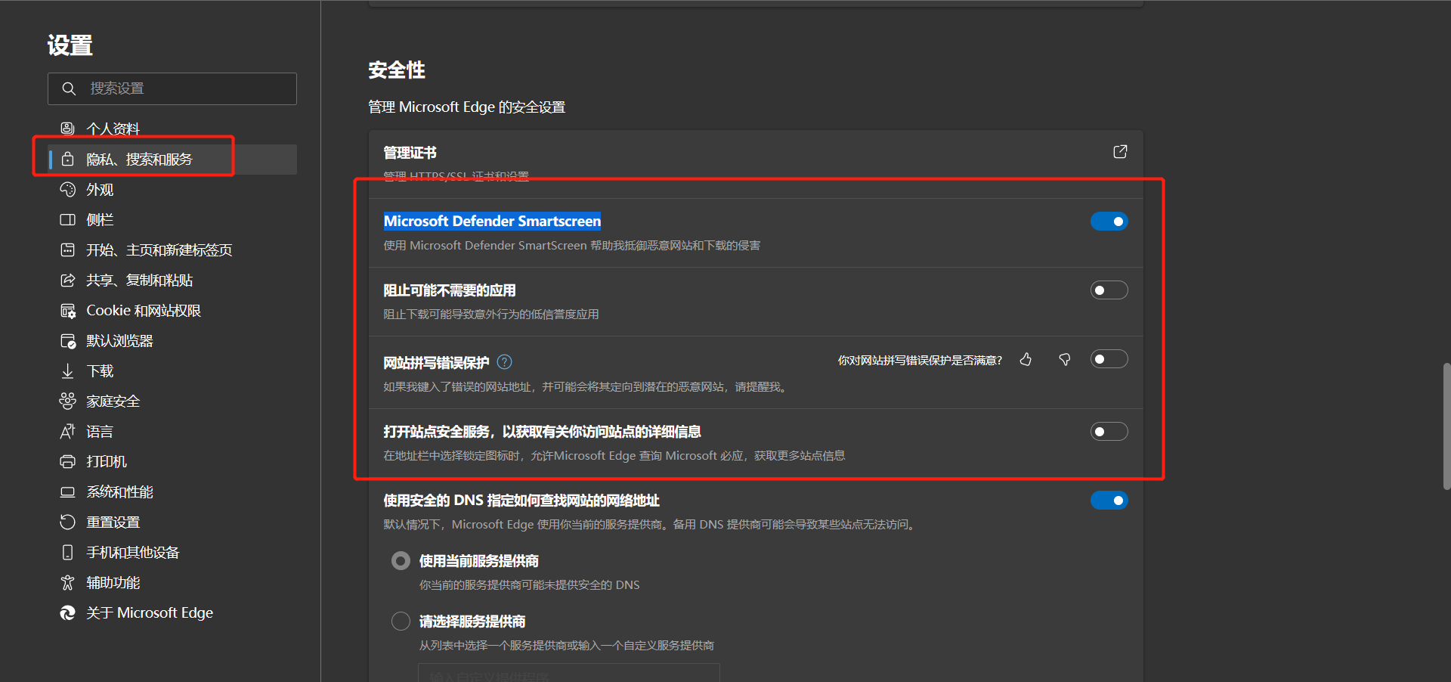Click the 安全性 section heading

[x=397, y=70]
